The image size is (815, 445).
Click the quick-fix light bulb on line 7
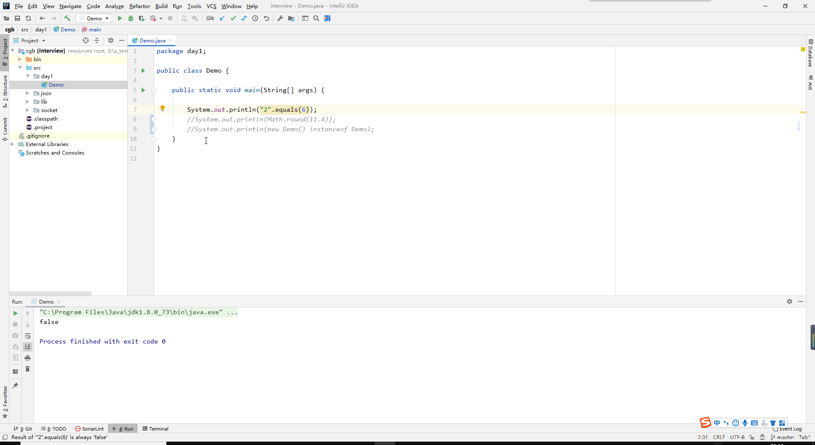pyautogui.click(x=163, y=108)
